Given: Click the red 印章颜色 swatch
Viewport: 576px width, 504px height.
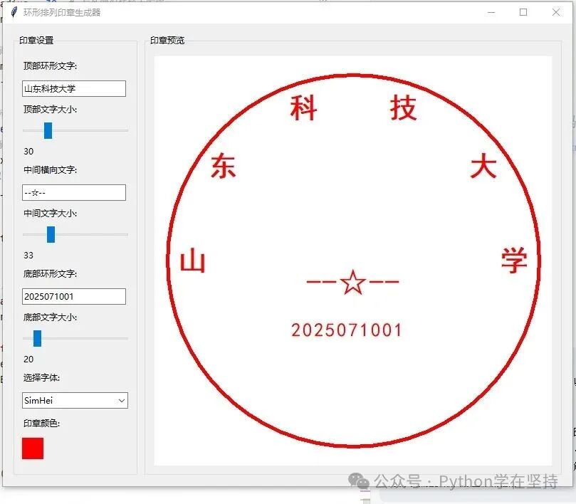Looking at the screenshot, I should click(x=33, y=448).
